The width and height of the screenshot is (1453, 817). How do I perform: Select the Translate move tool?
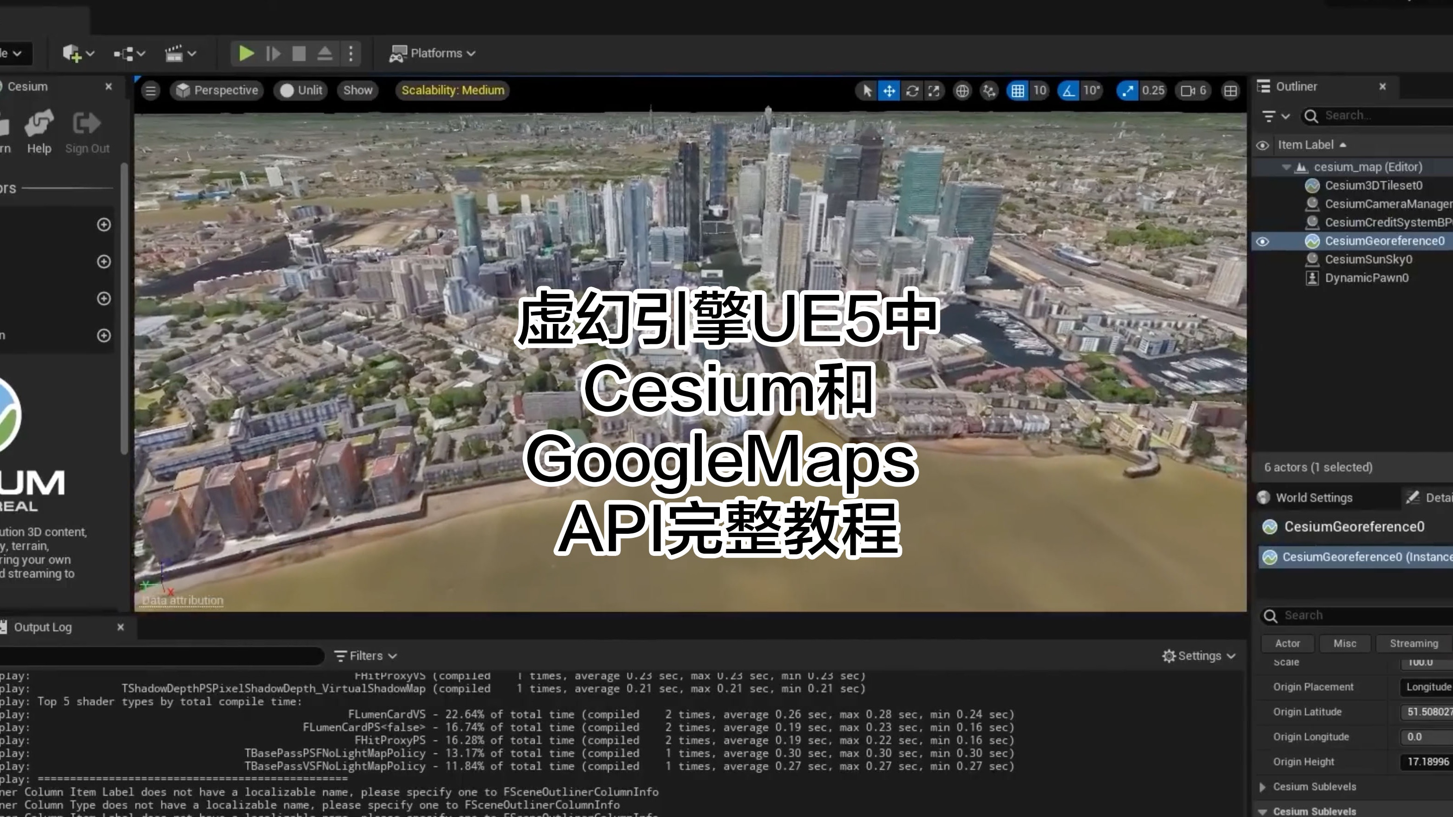889,91
